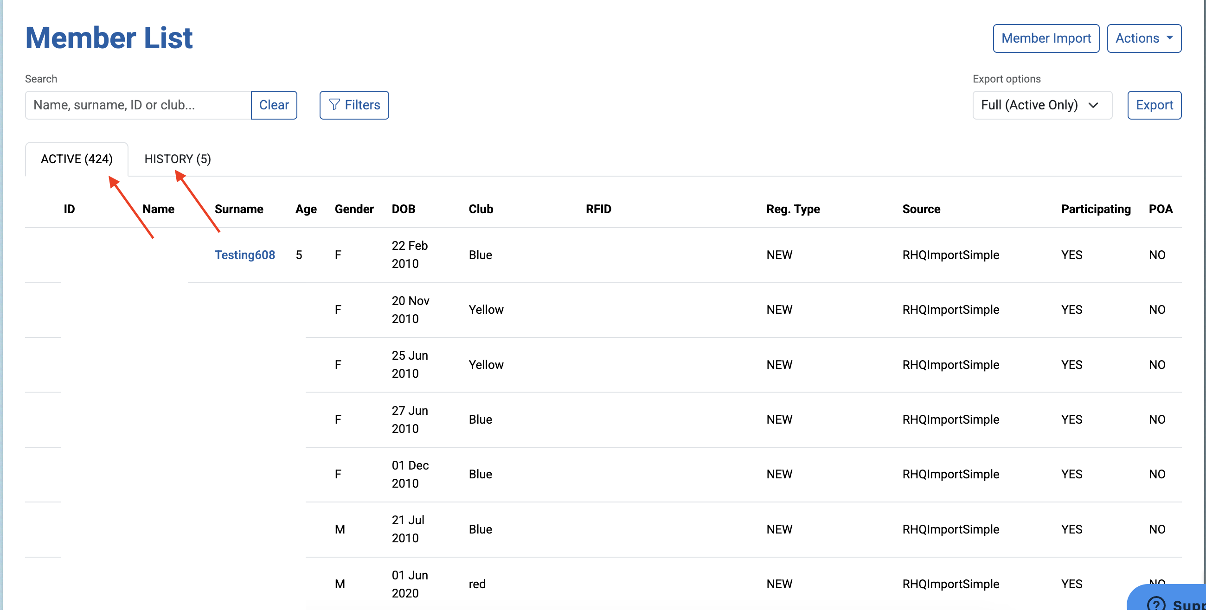Select the DOB cell 22 Feb 2010

[410, 255]
